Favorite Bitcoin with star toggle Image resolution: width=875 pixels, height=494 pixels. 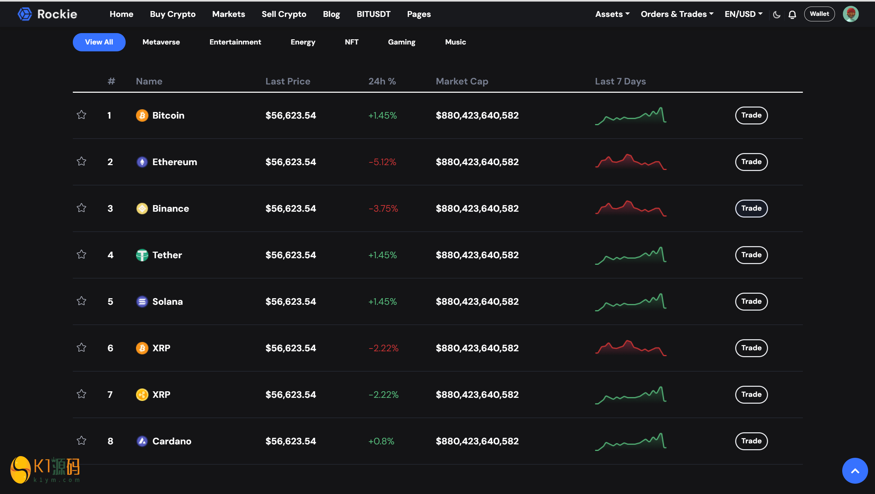(81, 115)
